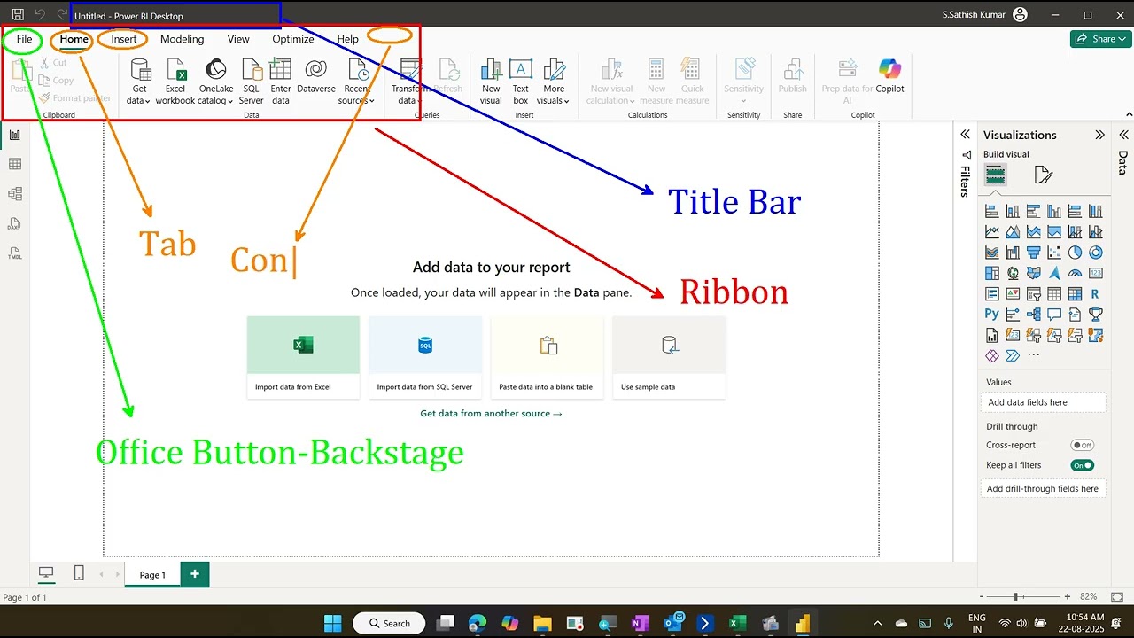Choose the Stacked bar chart visual
The image size is (1134, 638).
click(x=992, y=212)
